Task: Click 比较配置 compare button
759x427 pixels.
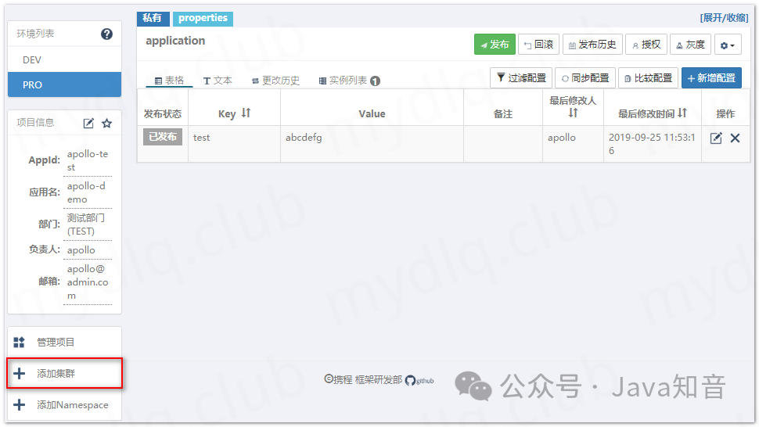Action: coord(648,78)
